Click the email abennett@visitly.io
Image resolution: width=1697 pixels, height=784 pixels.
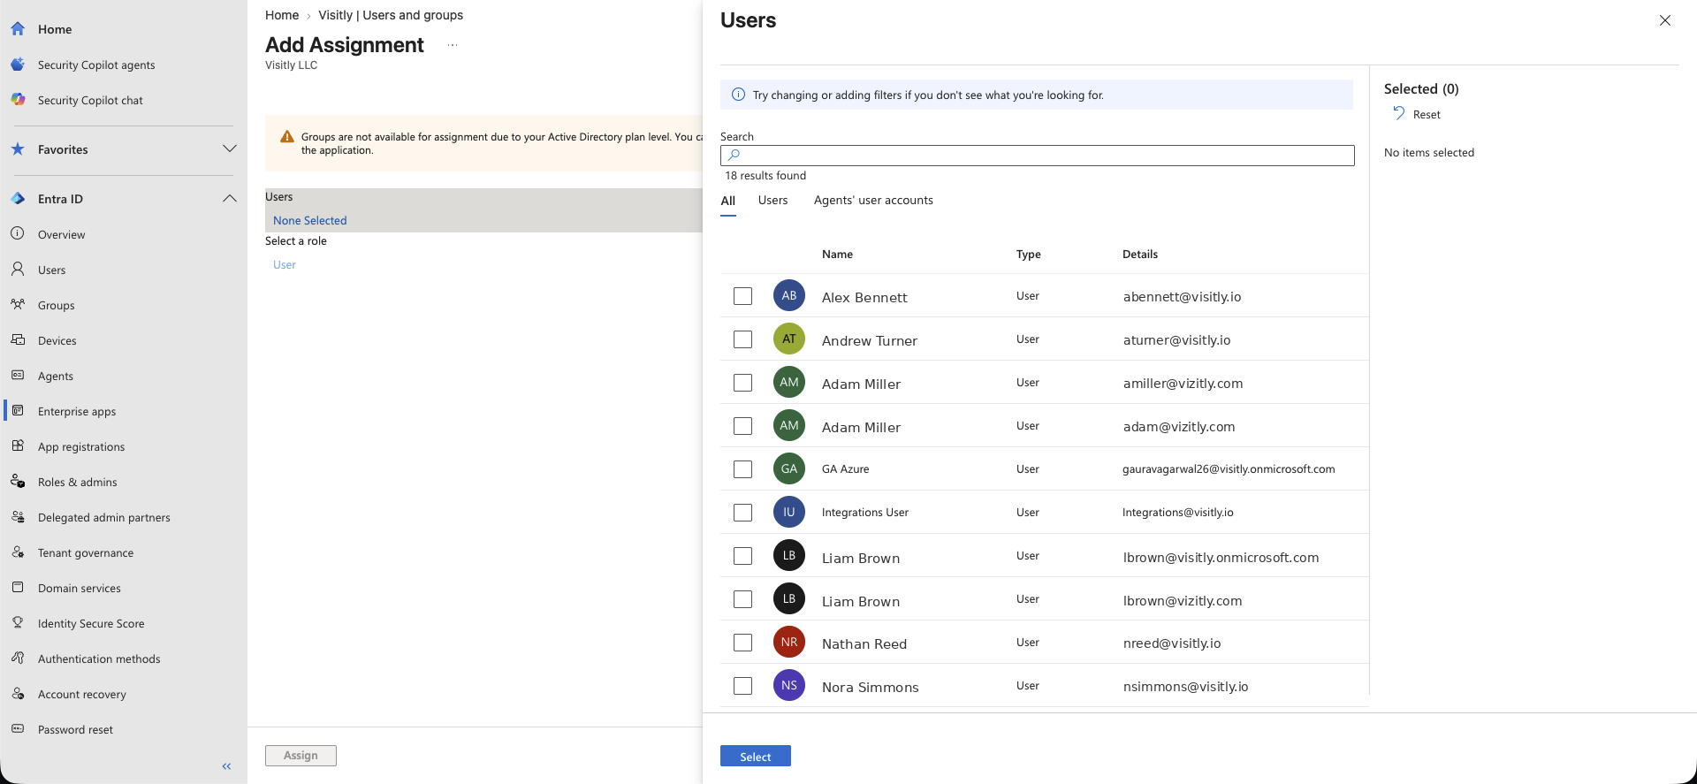(x=1182, y=297)
